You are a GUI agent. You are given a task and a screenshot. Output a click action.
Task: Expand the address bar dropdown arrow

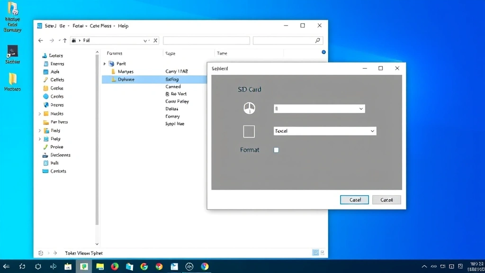146,40
